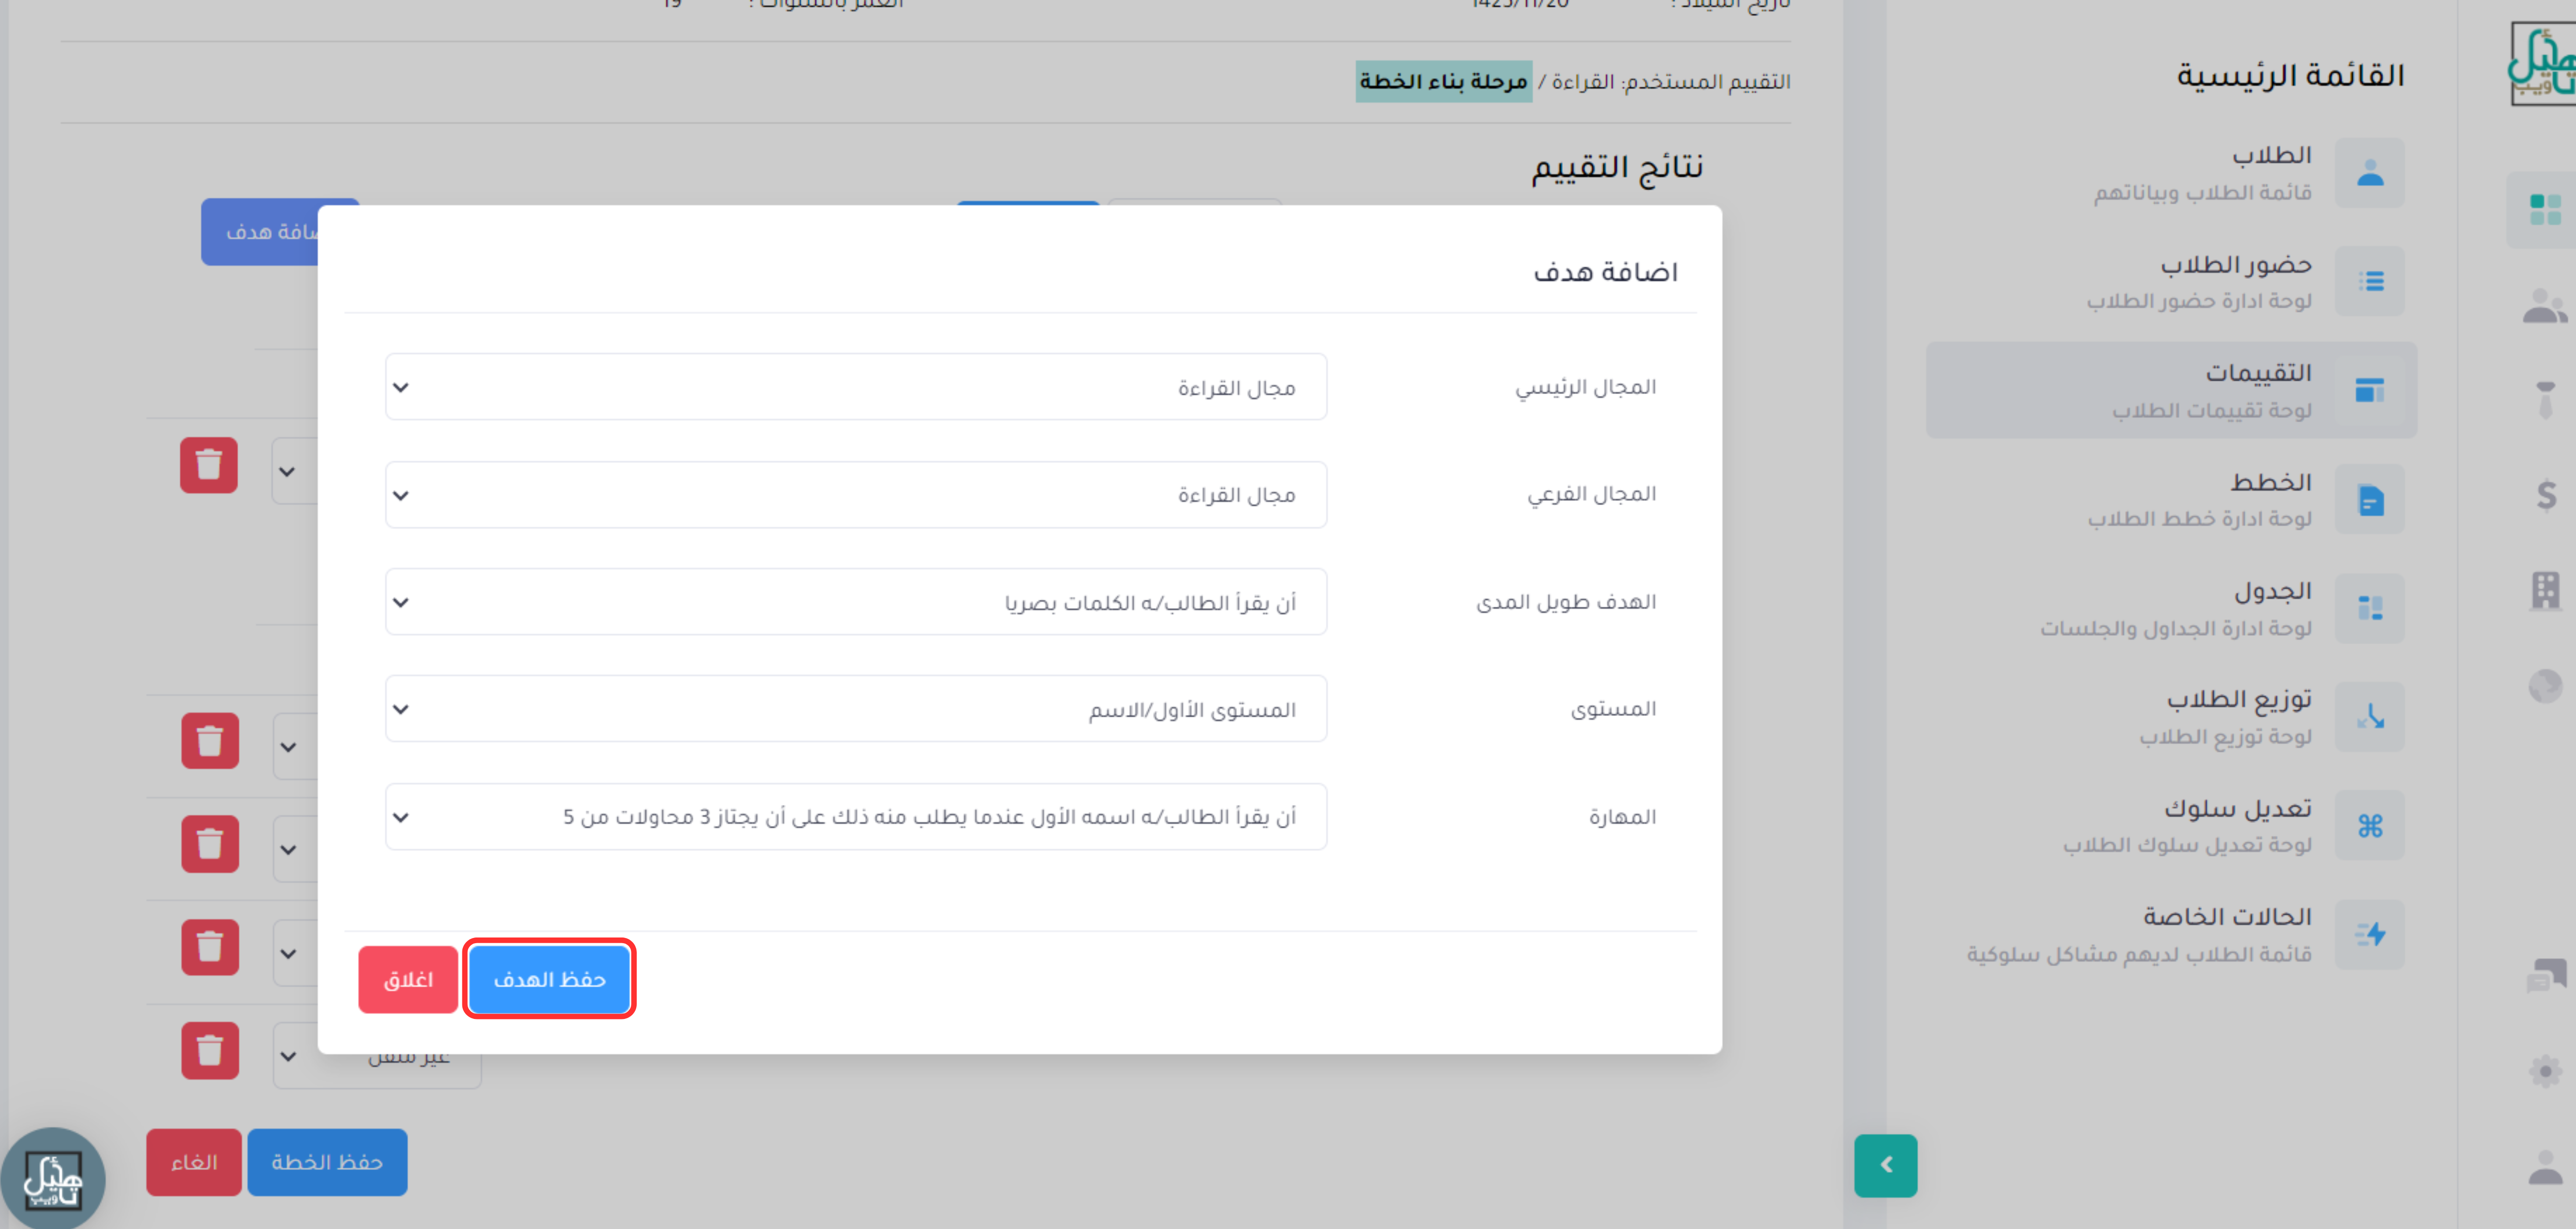The height and width of the screenshot is (1229, 2576).
Task: Click the مرحلة بناء الخطة highlighted label
Action: 1443,81
